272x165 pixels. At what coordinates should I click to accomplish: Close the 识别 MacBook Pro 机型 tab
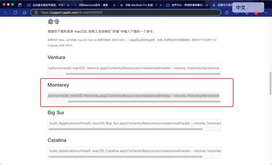[x=161, y=5]
